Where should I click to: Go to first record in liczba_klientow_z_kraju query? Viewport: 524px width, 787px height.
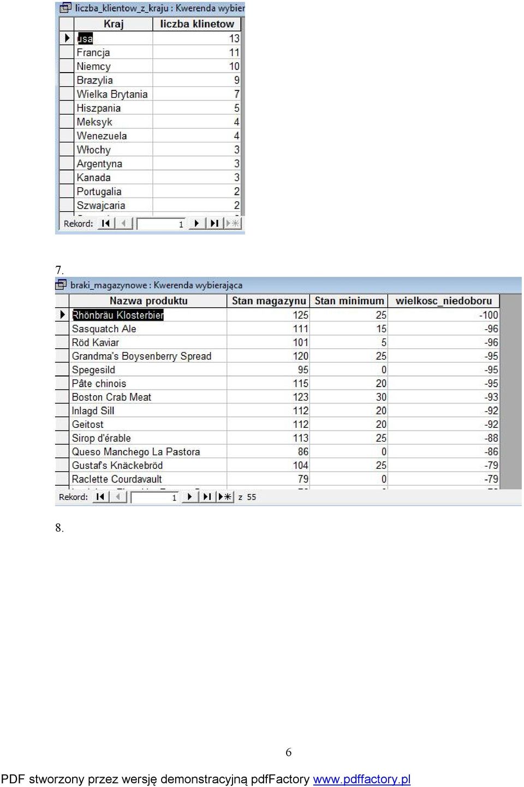pos(106,223)
